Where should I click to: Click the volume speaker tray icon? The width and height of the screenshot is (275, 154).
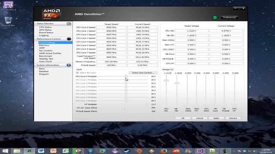tap(255, 151)
